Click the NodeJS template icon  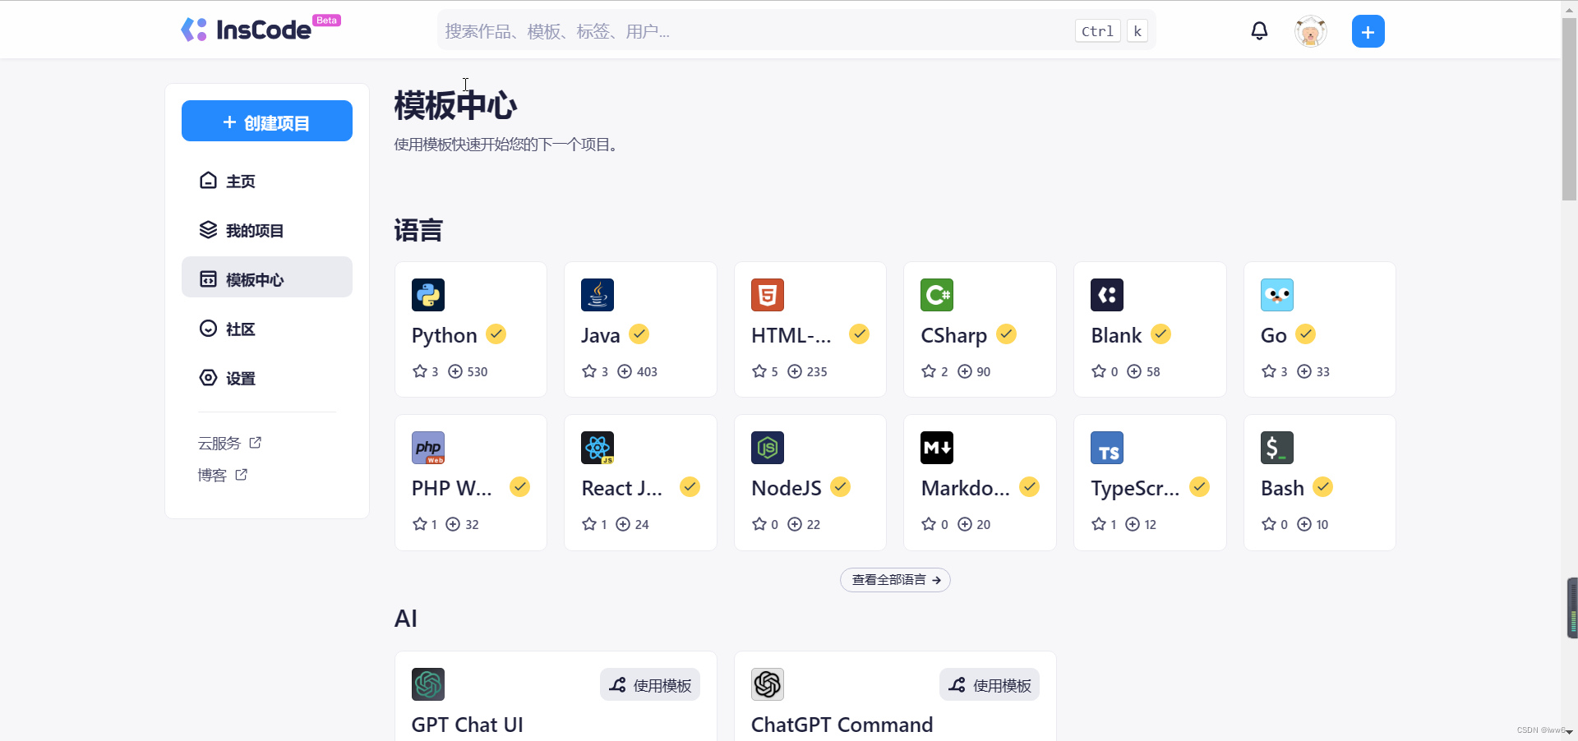768,448
